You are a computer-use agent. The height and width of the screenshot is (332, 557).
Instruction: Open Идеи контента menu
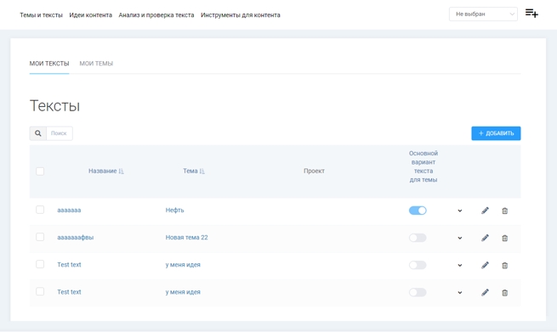(91, 15)
